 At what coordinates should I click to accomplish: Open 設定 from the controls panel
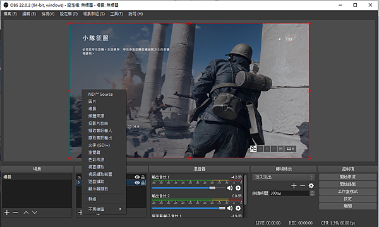coord(347,199)
